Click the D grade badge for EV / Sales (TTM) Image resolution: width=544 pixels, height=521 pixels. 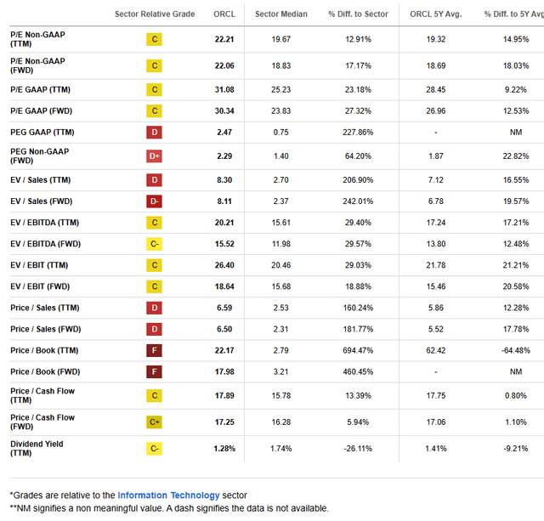154,180
